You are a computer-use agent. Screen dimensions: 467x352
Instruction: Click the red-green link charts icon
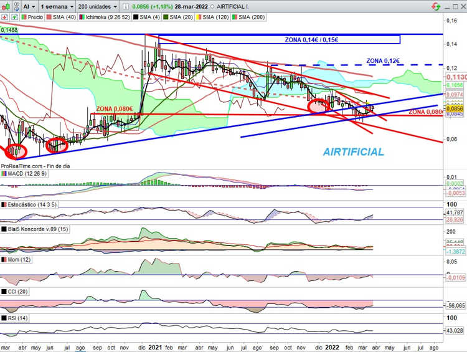(436, 6)
